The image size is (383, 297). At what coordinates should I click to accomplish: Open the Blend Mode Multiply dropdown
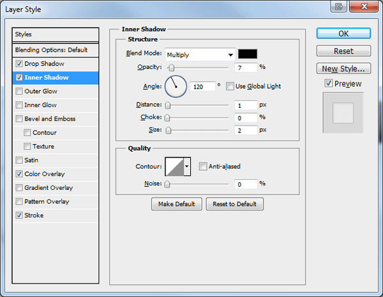[x=200, y=55]
